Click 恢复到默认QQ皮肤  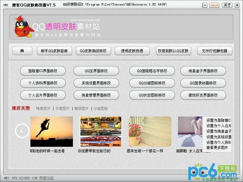pyautogui.click(x=173, y=51)
